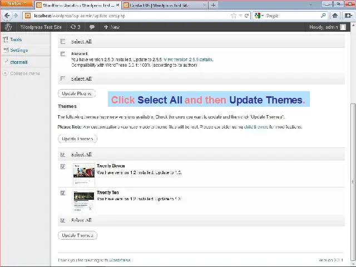Click the Akismet plugin name
356x267 pixels.
[79, 54]
